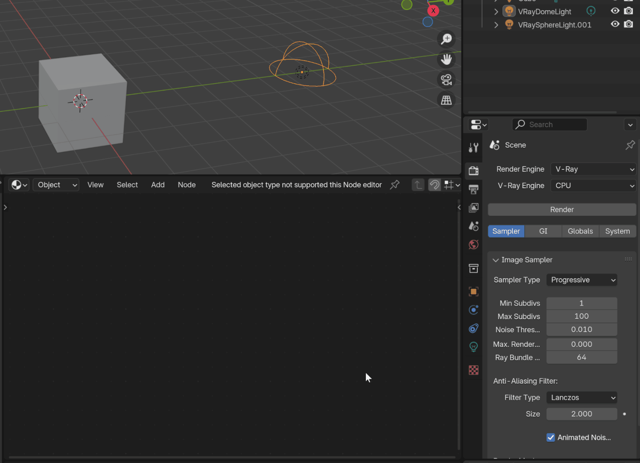Image resolution: width=640 pixels, height=463 pixels.
Task: Open the Texture properties tab
Action: 473,370
